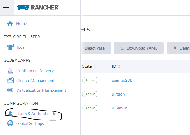Click the hamburger menu icon
Viewport: 190px width, 135px height.
[x=6, y=8]
